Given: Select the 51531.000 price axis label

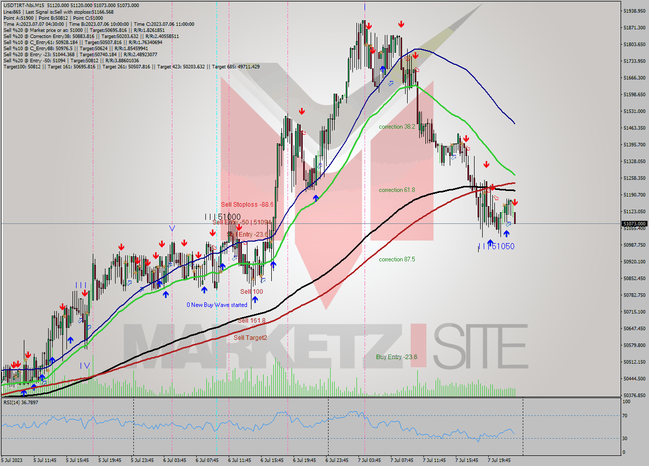Looking at the screenshot, I should 634,111.
